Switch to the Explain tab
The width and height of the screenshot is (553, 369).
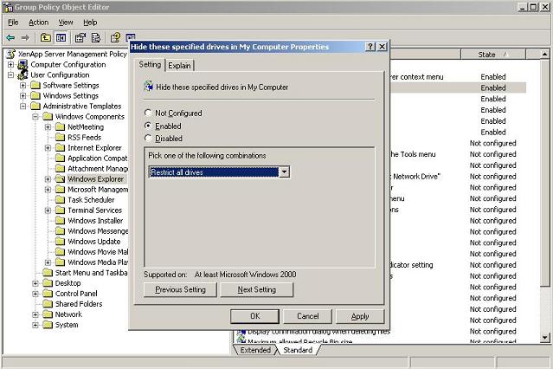coord(180,66)
